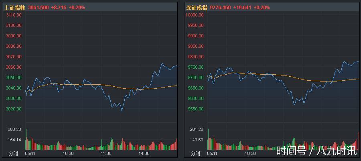Screen dimensions: 361x161
Task: Click the 3110.00 top price axis label
Action: click(x=14, y=15)
